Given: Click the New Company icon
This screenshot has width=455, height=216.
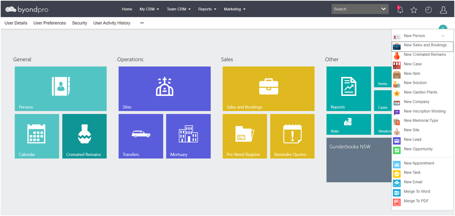Looking at the screenshot, I should pos(397,103).
